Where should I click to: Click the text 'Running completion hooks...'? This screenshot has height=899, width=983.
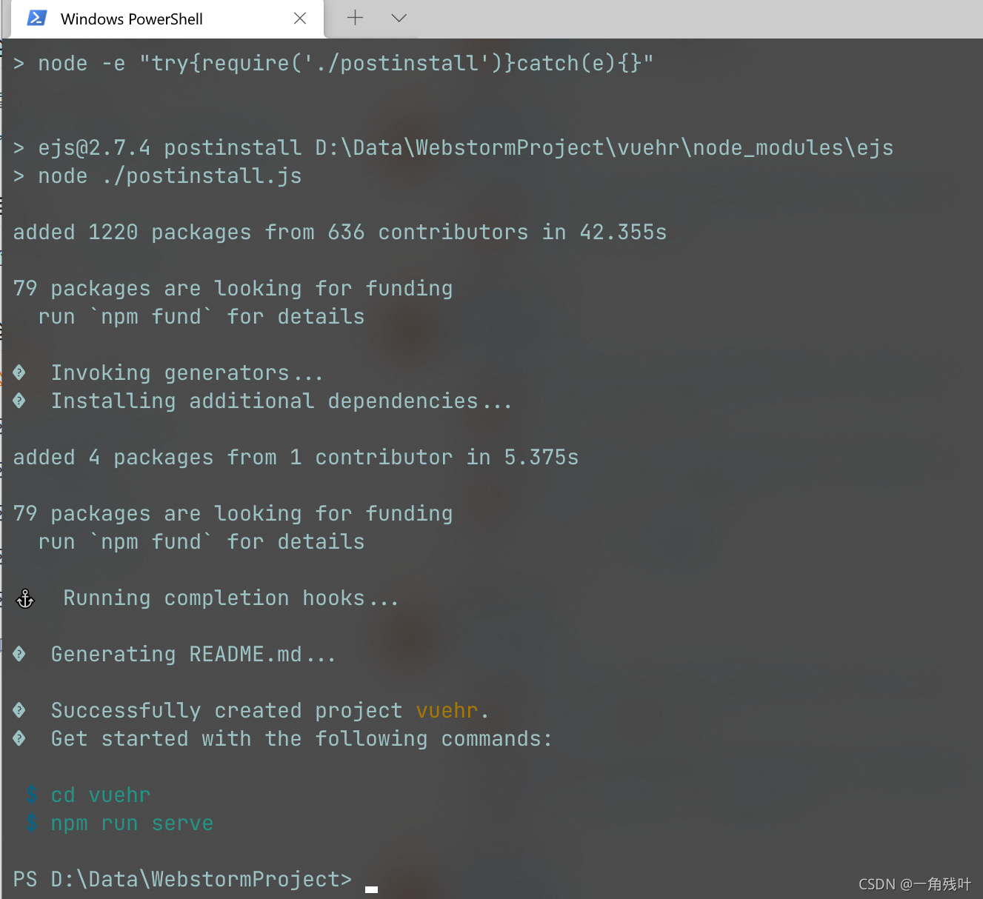click(x=231, y=598)
